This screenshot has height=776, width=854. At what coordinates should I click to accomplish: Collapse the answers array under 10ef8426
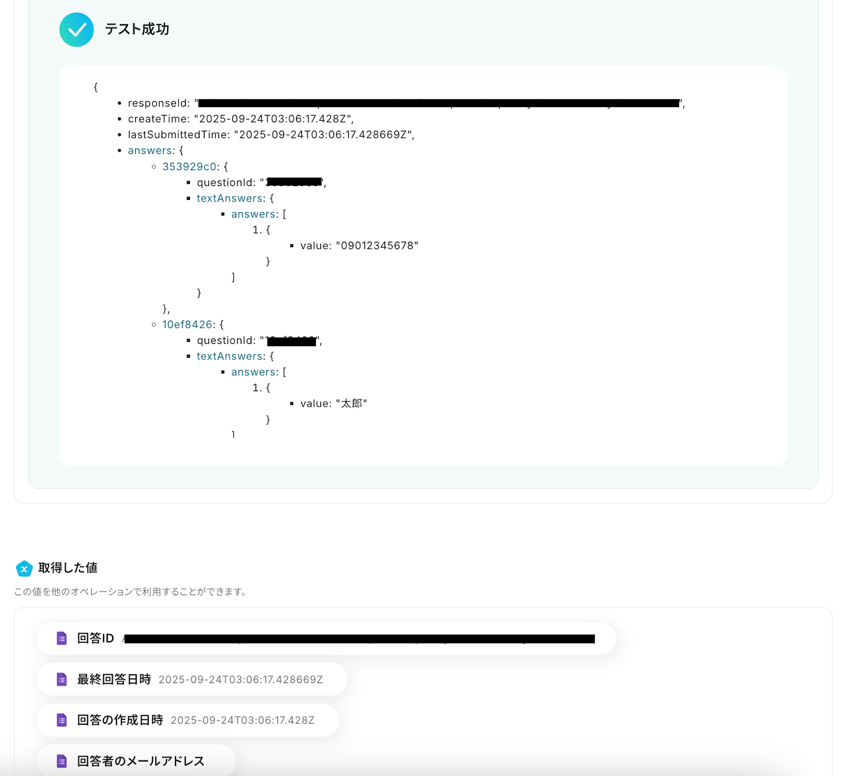pos(254,372)
